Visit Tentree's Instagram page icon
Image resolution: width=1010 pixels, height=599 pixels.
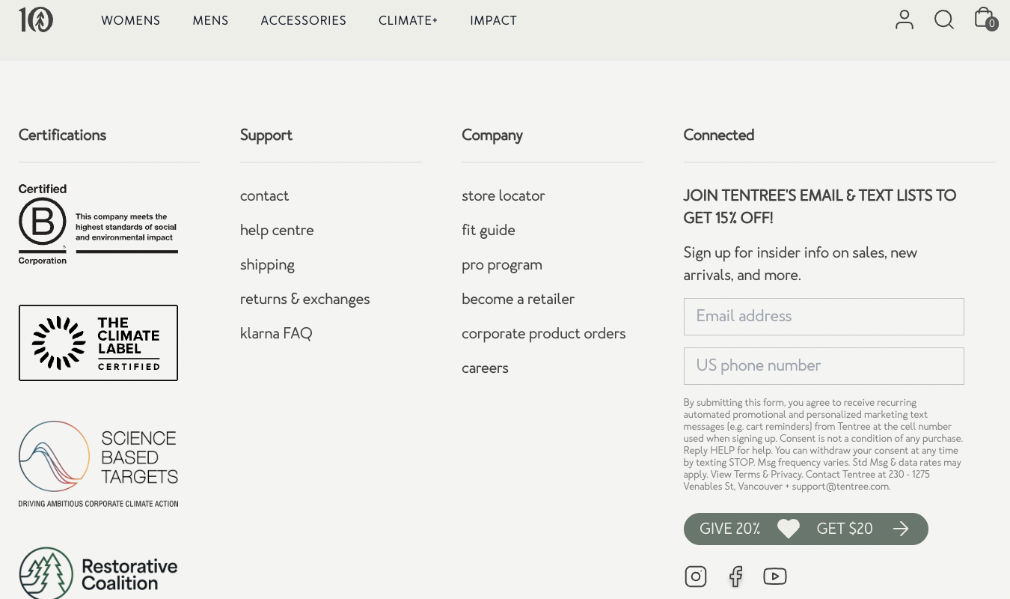click(696, 576)
